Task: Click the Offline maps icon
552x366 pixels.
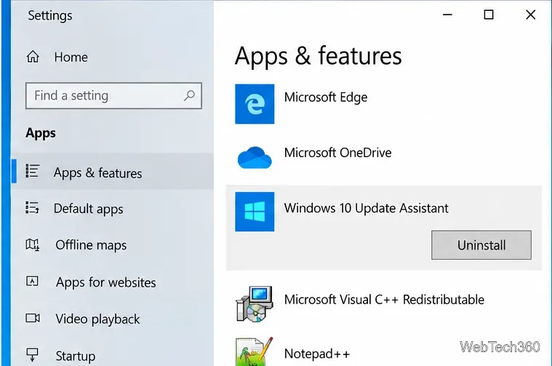Action: [x=33, y=244]
